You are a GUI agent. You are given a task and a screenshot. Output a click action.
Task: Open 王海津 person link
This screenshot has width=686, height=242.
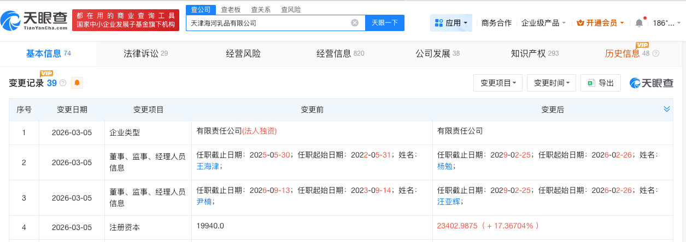[208, 166]
